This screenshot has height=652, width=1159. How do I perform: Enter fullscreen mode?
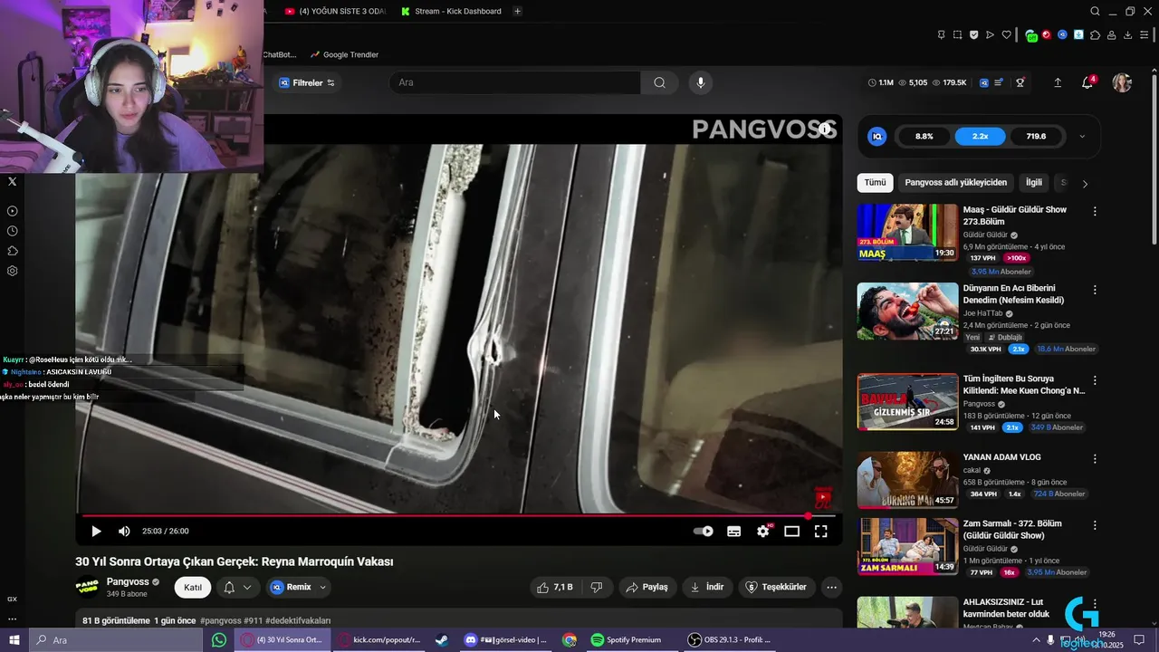point(820,532)
